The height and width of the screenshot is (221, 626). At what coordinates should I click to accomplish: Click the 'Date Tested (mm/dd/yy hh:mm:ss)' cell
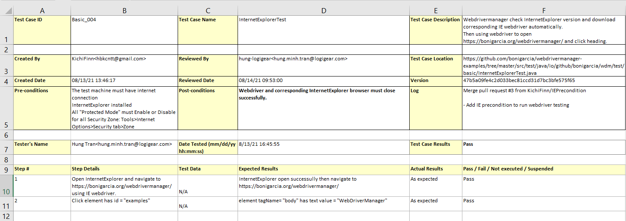[207, 147]
